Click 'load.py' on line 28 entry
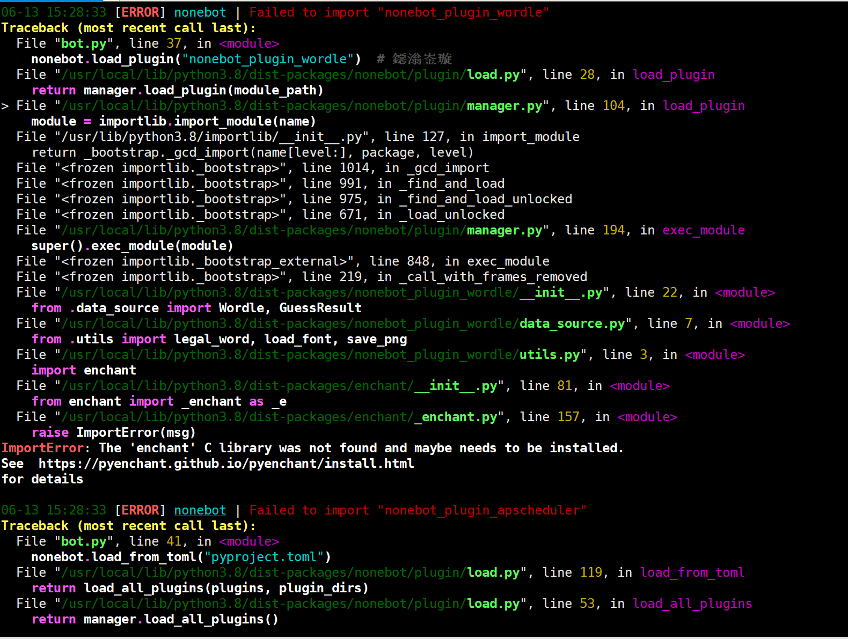The height and width of the screenshot is (639, 848). pyautogui.click(x=493, y=75)
